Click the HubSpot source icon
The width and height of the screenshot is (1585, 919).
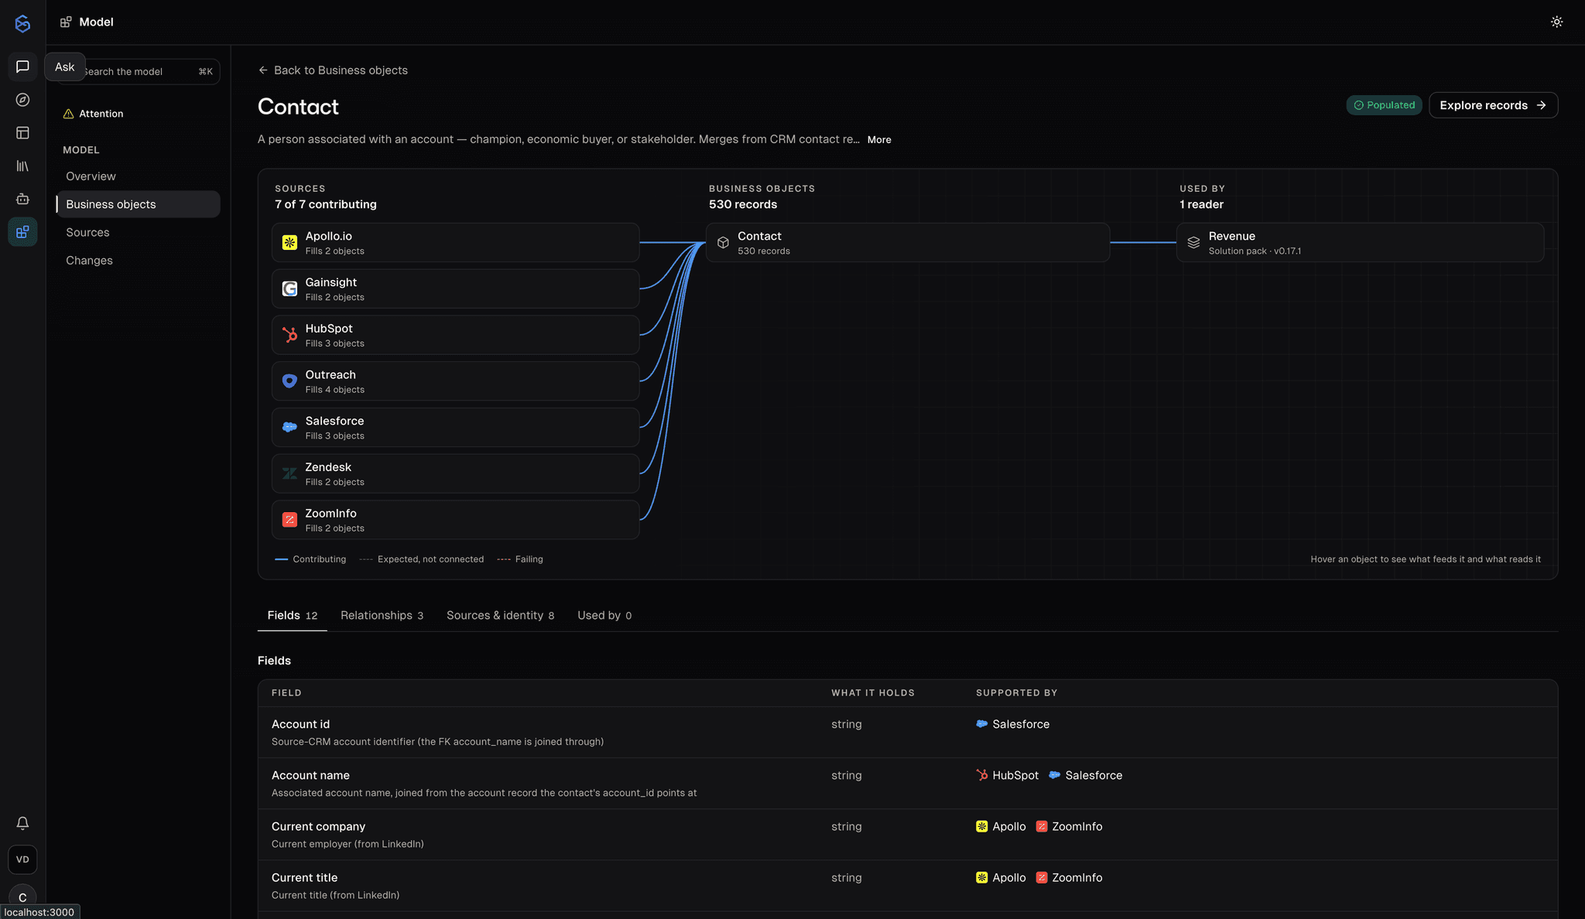(x=289, y=335)
